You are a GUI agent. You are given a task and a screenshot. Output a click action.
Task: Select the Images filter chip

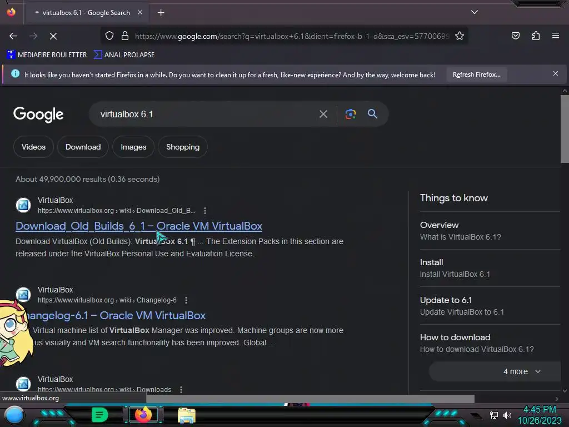tap(133, 147)
